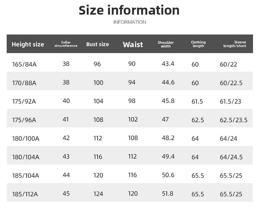Screen dimensions: 263x213
Task: Click the 'Size information' title
Action: coord(129,10)
